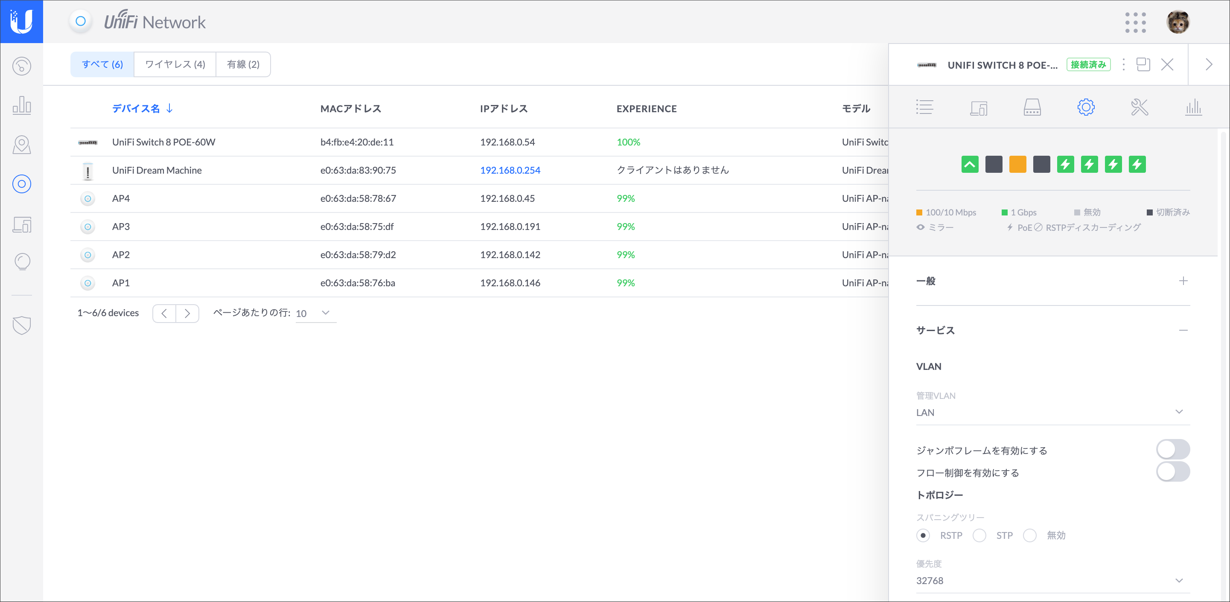Click MAC address b4:fb:e4:20:de:11
The width and height of the screenshot is (1230, 602).
pyautogui.click(x=357, y=142)
